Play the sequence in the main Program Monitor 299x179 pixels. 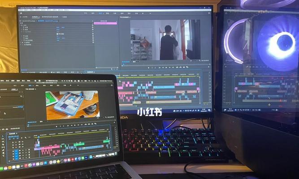coord(166,68)
